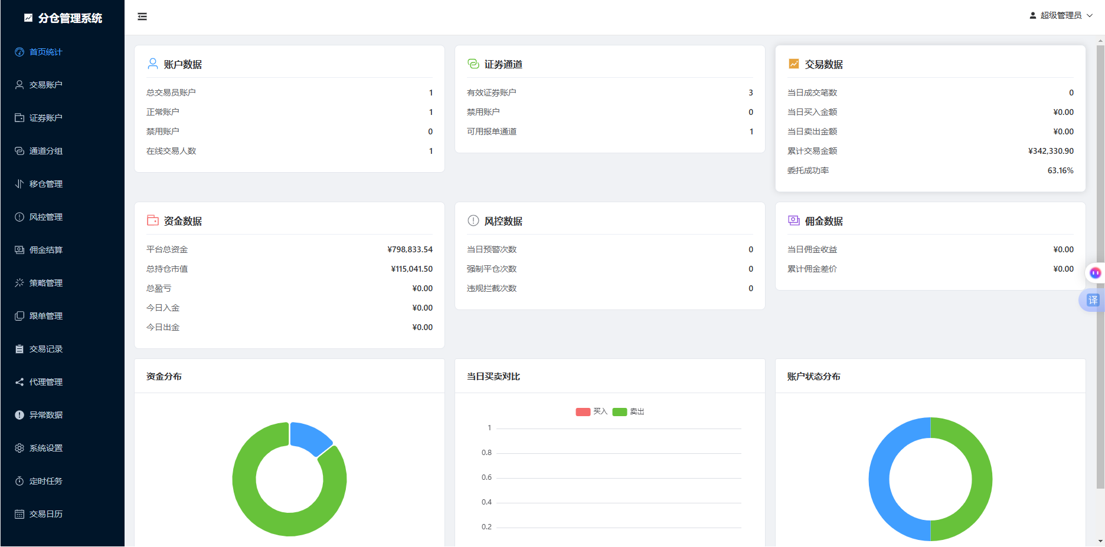Click the 定时任务 timer icon in sidebar
Image resolution: width=1105 pixels, height=547 pixels.
[19, 481]
